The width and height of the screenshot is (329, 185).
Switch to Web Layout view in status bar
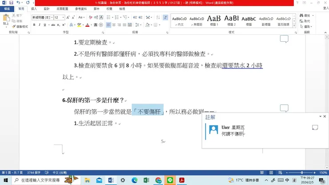tap(280, 173)
